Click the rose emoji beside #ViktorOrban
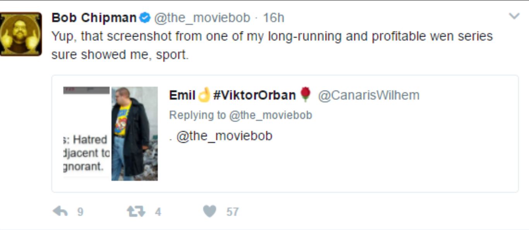This screenshot has height=230, width=529. (x=305, y=95)
